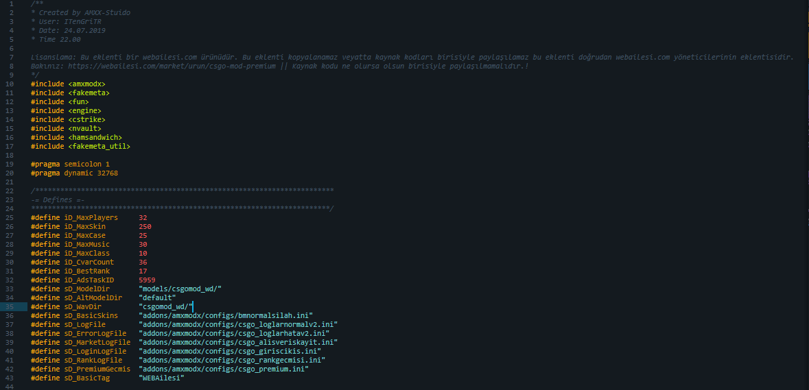The image size is (809, 390).
Task: Click the csgo_giriscikis.ini path string
Action: click(x=230, y=352)
